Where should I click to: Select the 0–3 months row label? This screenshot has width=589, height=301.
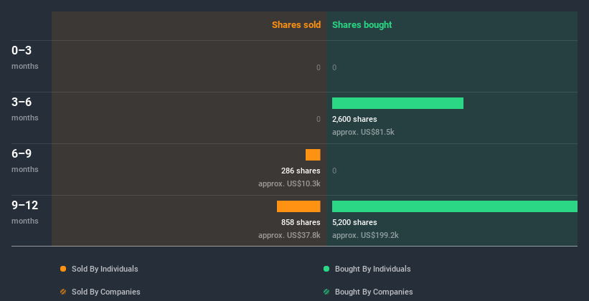pyautogui.click(x=25, y=57)
